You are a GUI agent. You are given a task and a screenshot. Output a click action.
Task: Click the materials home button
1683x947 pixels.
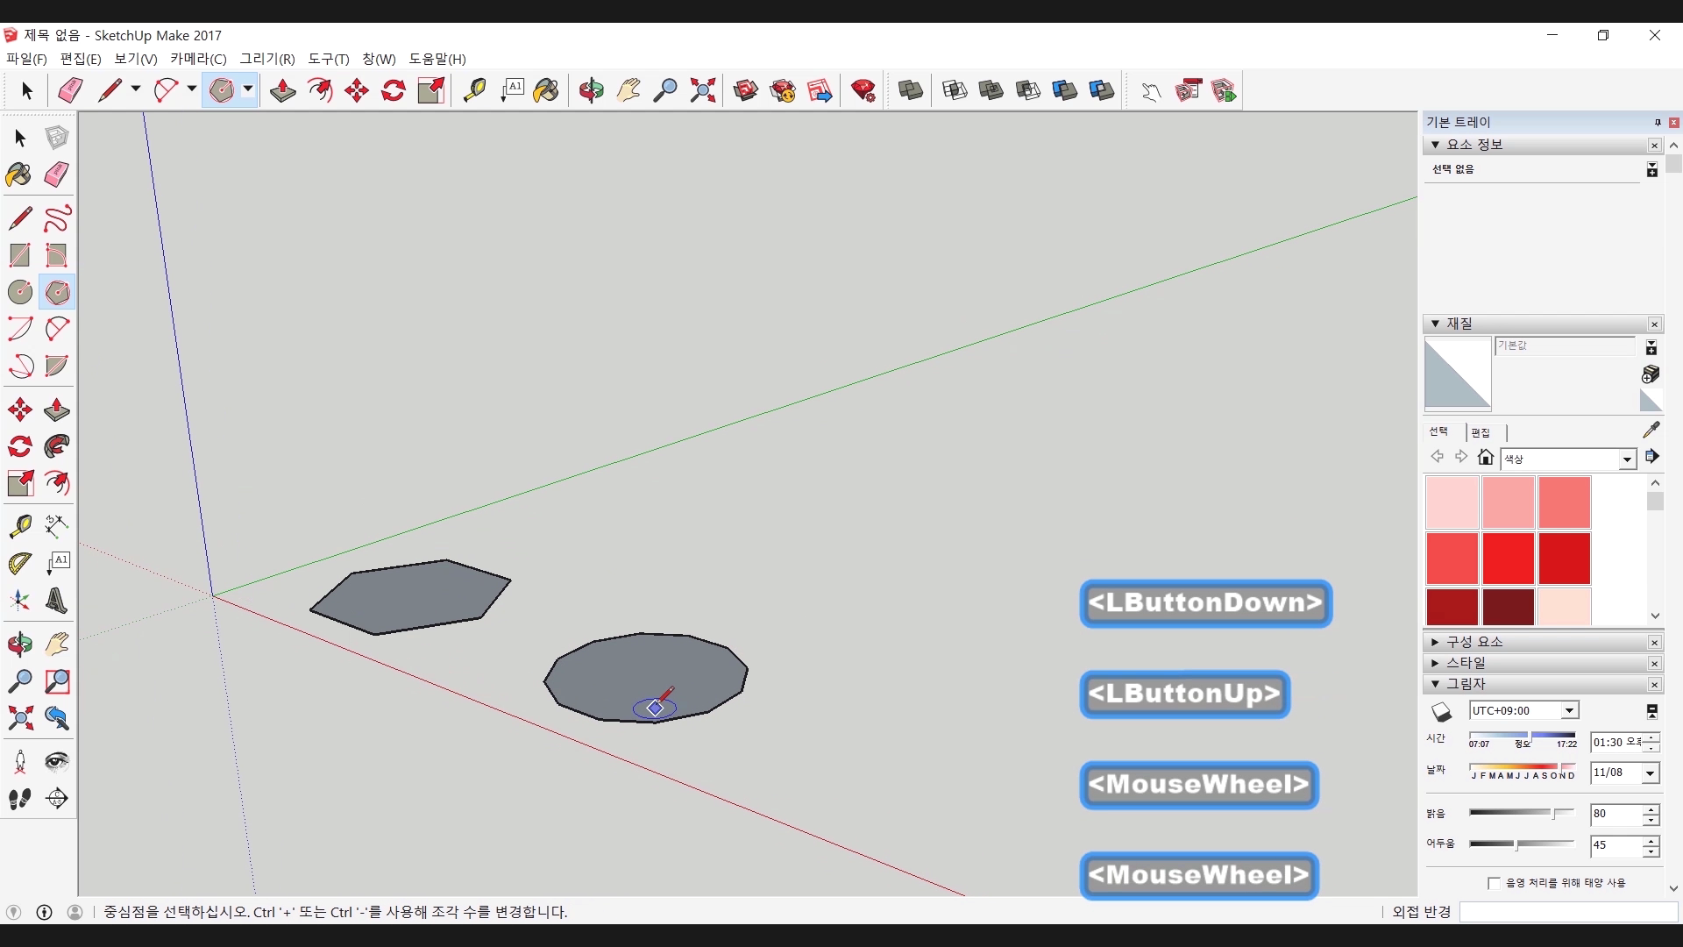(x=1485, y=457)
